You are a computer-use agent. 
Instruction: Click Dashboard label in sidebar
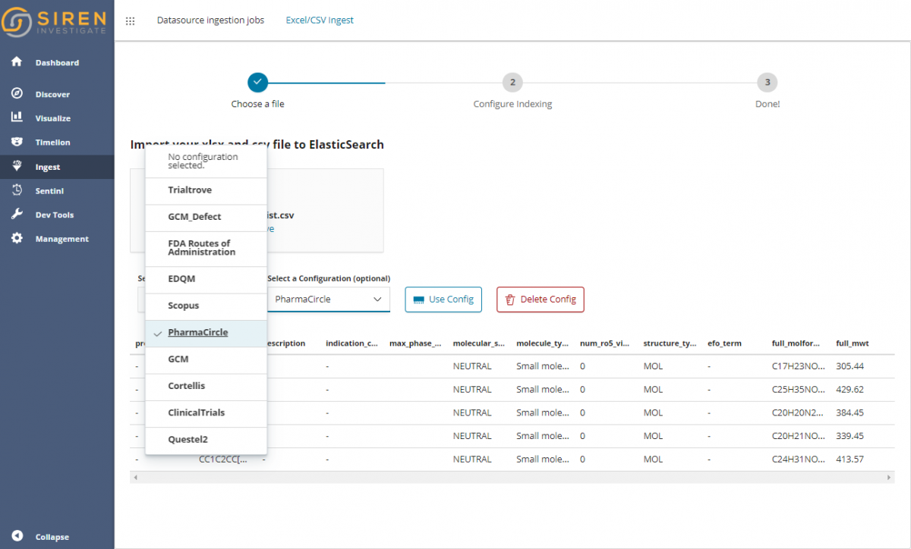57,63
